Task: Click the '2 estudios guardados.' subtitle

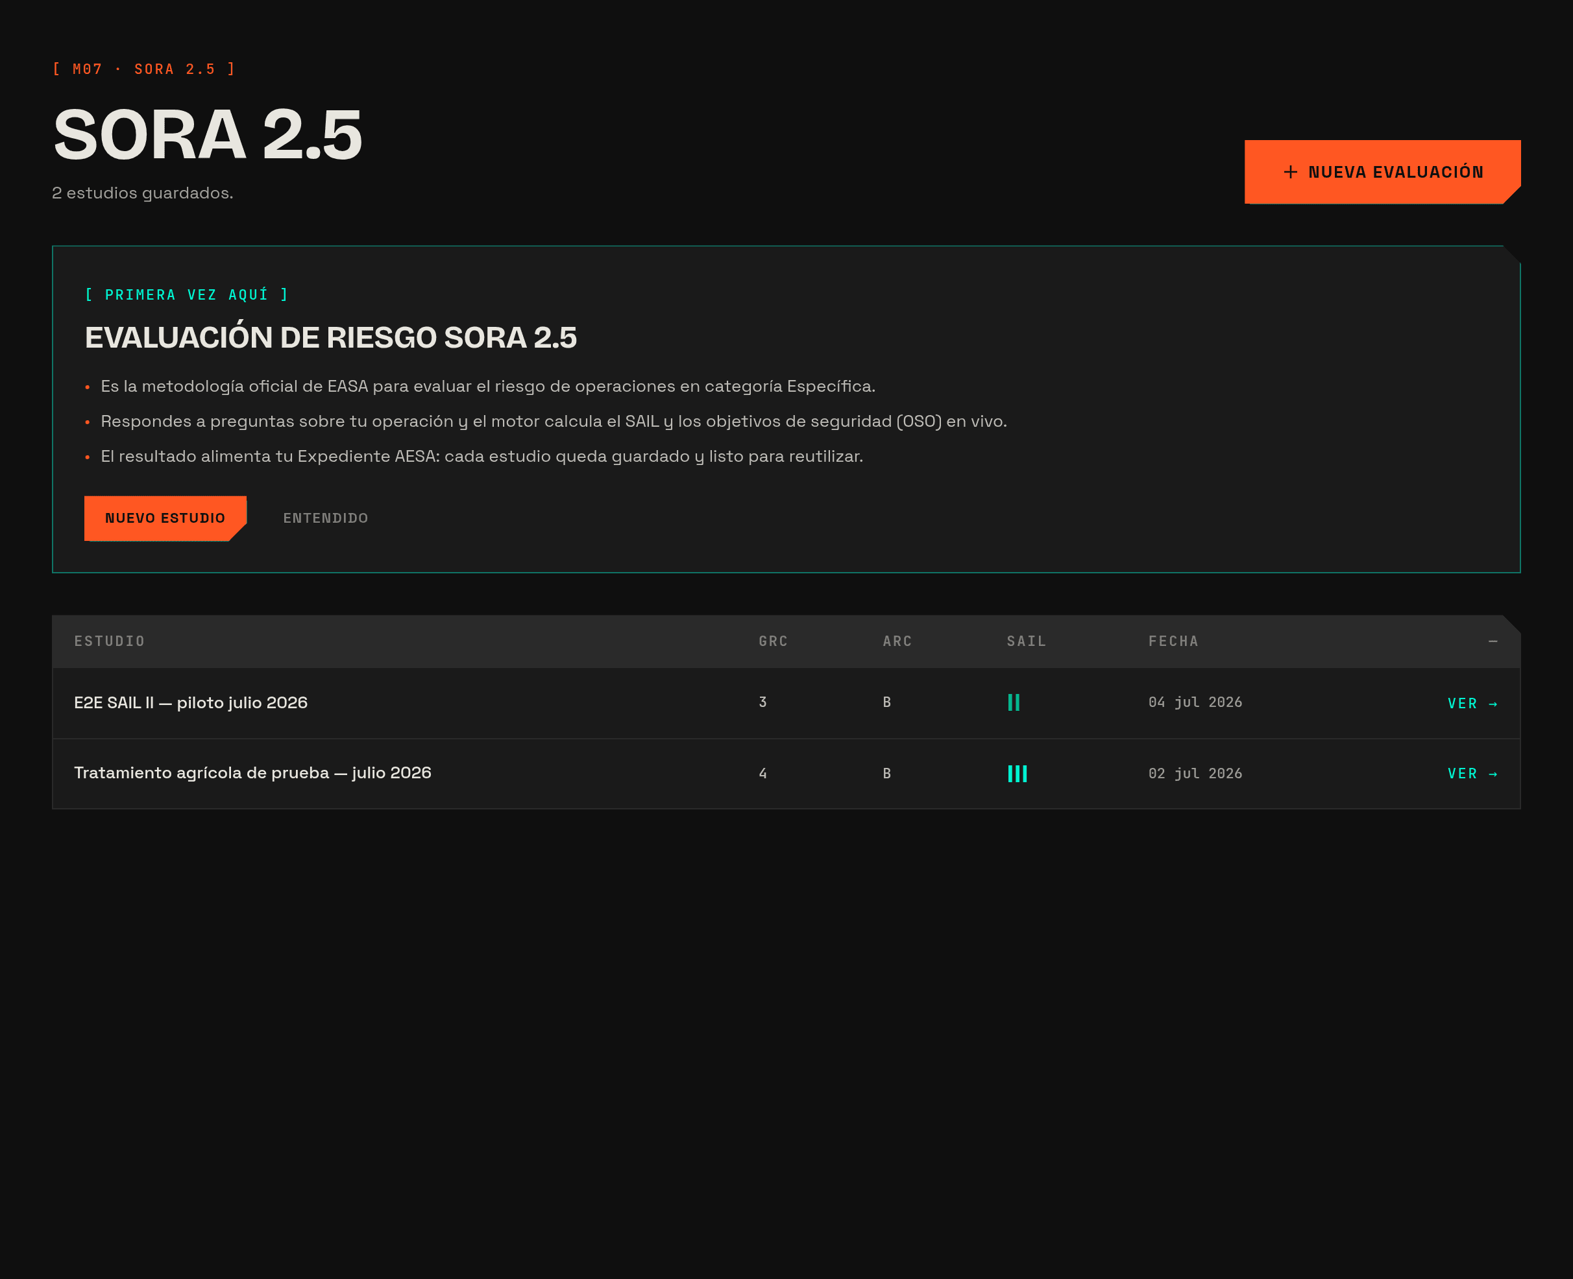Action: click(x=142, y=193)
